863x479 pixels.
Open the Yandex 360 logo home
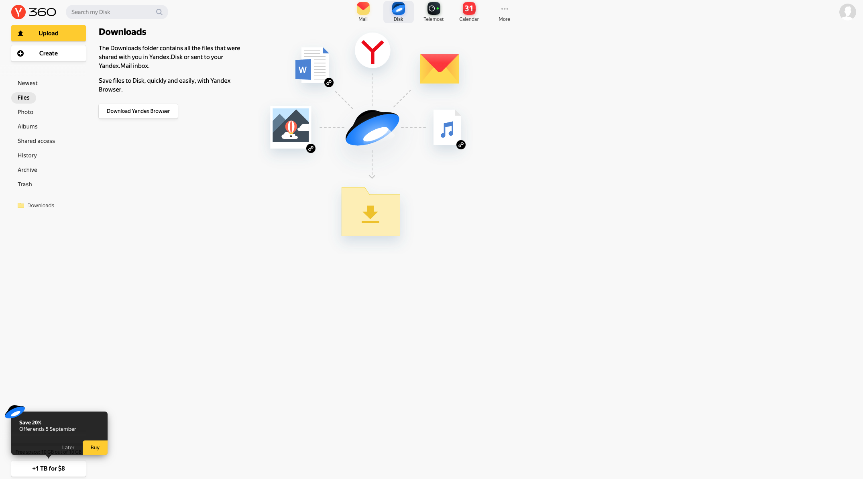coord(34,12)
